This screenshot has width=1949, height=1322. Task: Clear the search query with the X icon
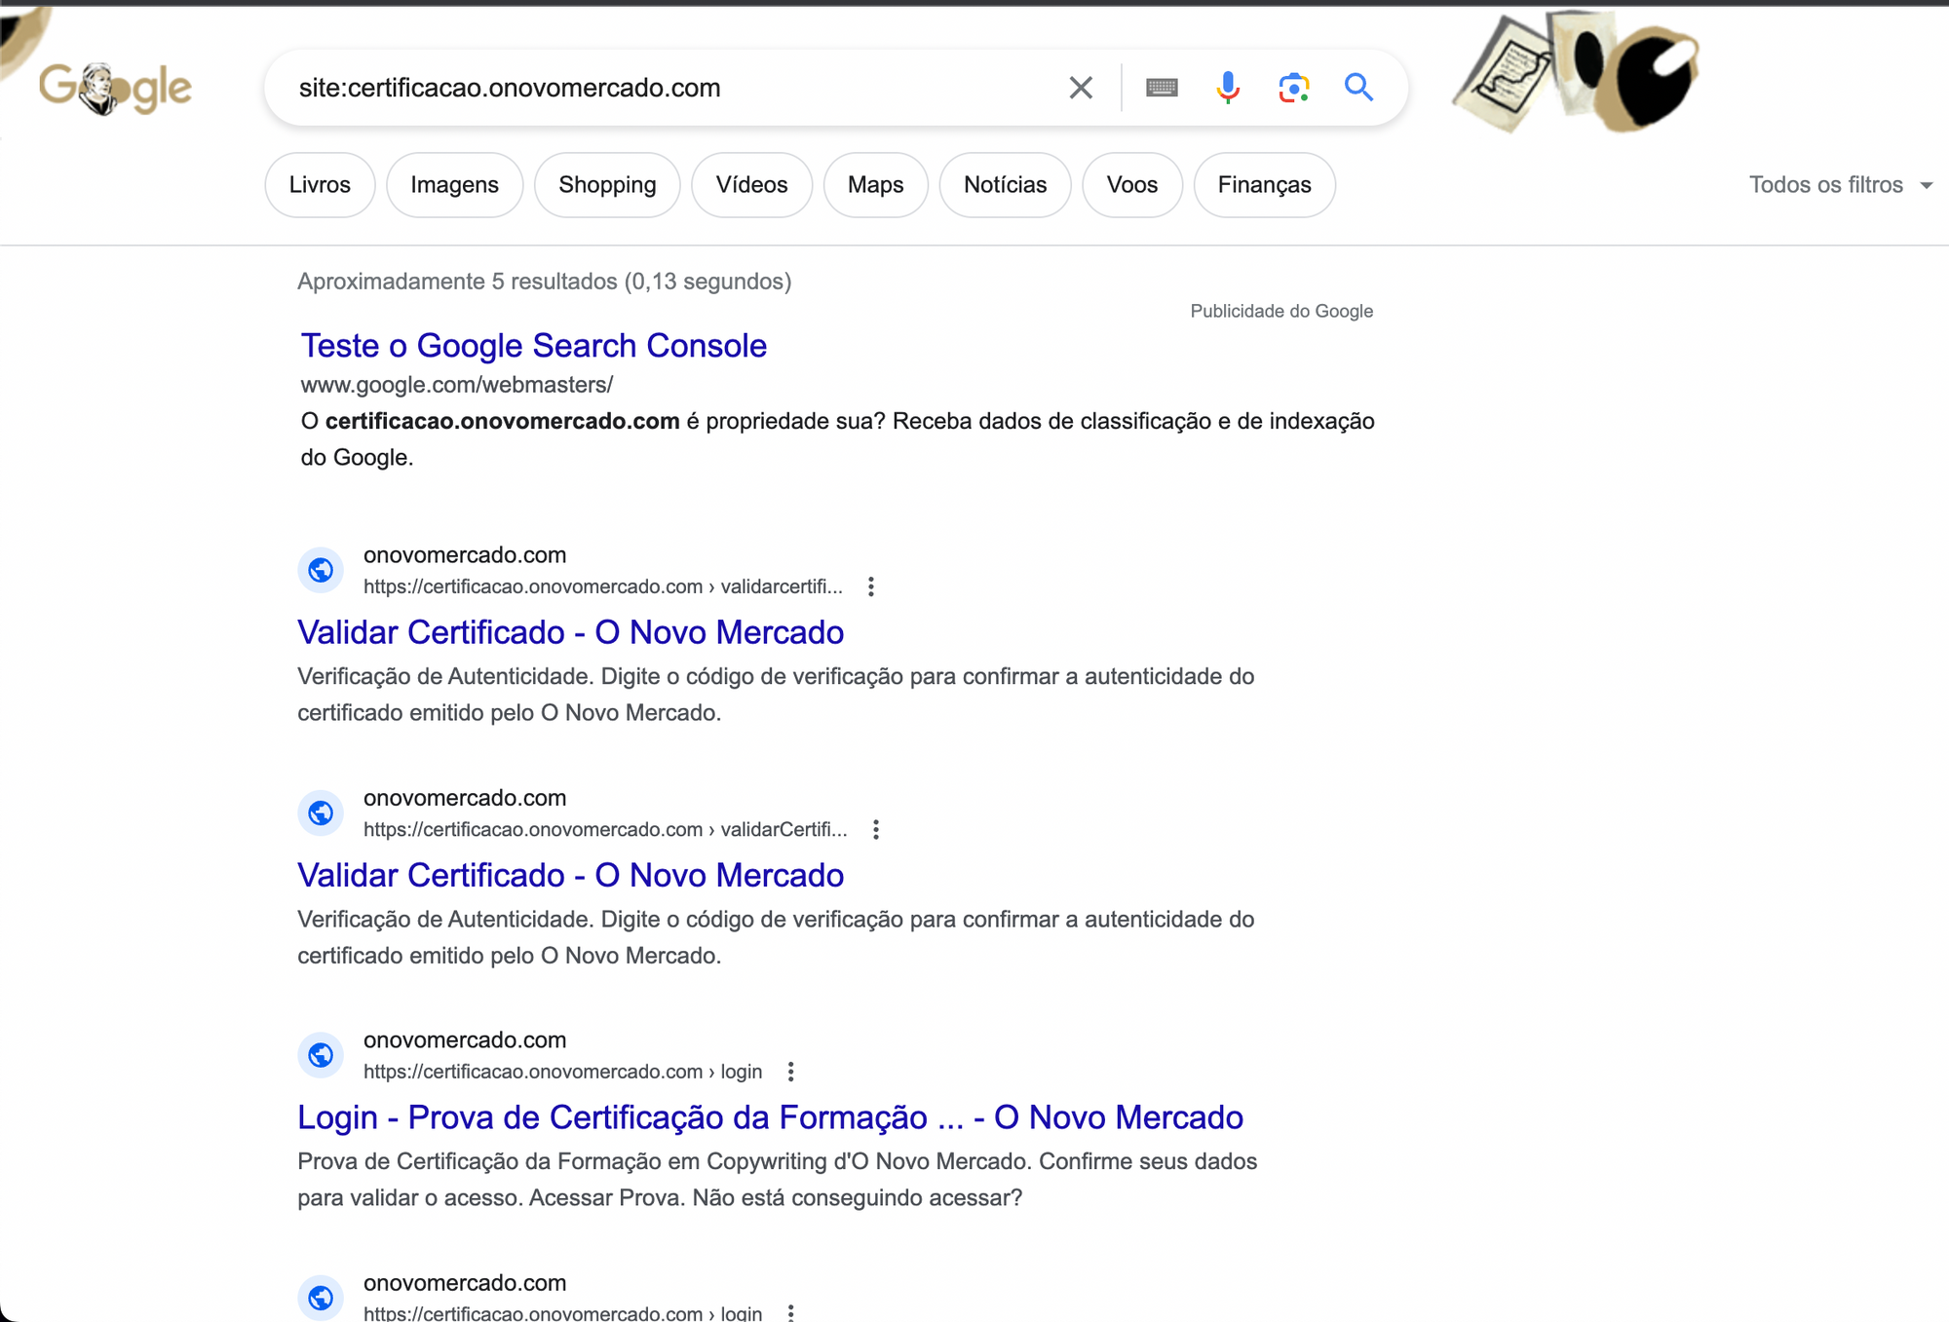point(1080,87)
